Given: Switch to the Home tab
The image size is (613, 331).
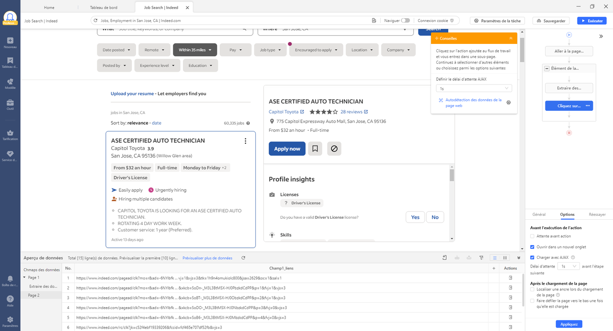Looking at the screenshot, I should (49, 8).
